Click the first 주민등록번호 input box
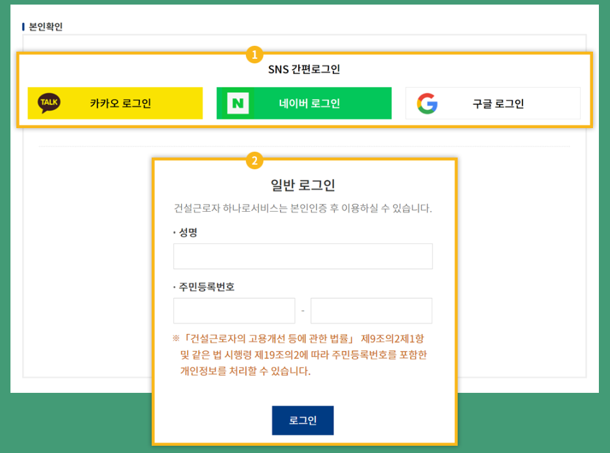The height and width of the screenshot is (453, 610). coord(234,310)
